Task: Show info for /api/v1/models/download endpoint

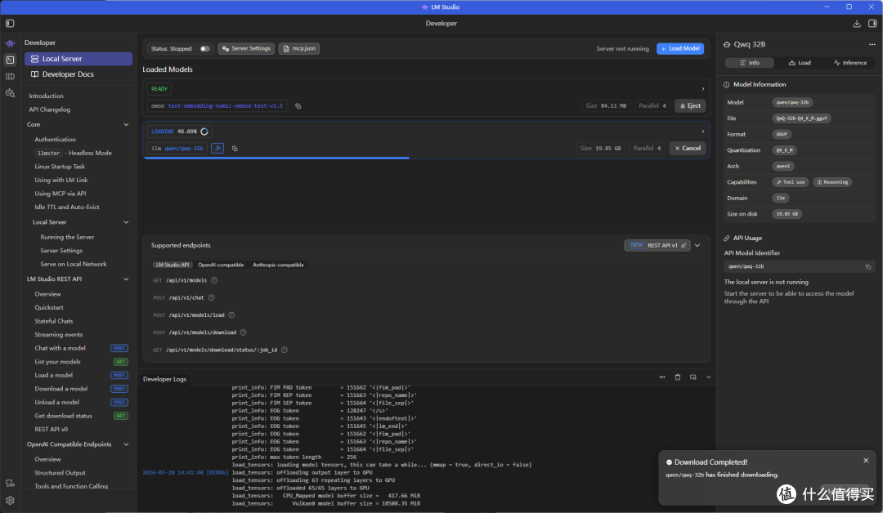Action: [244, 332]
